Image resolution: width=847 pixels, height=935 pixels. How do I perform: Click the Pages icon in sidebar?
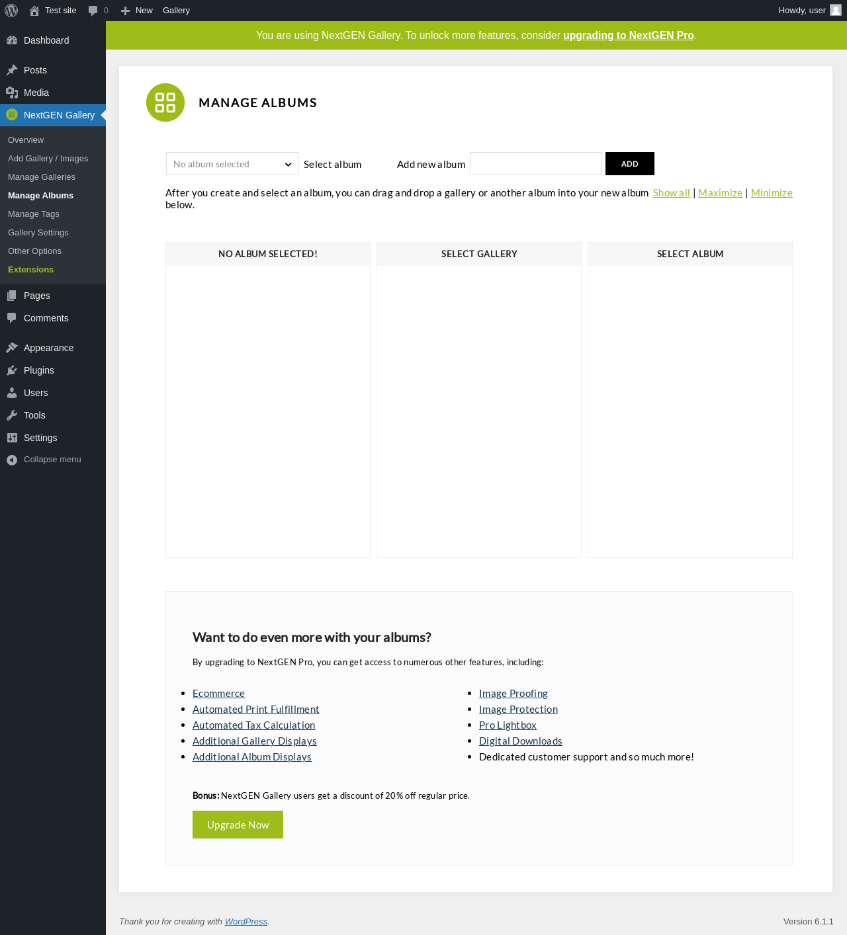click(x=12, y=296)
